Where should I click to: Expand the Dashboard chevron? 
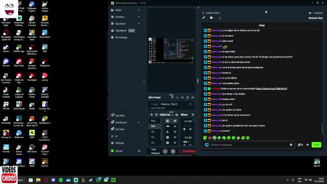point(139,122)
